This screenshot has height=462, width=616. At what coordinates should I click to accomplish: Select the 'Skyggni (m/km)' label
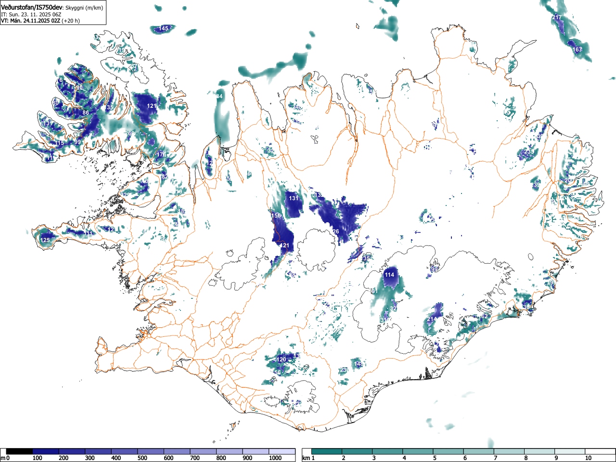(84, 8)
